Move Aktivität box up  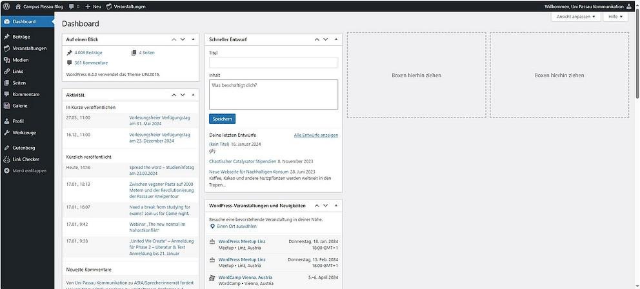(x=174, y=95)
